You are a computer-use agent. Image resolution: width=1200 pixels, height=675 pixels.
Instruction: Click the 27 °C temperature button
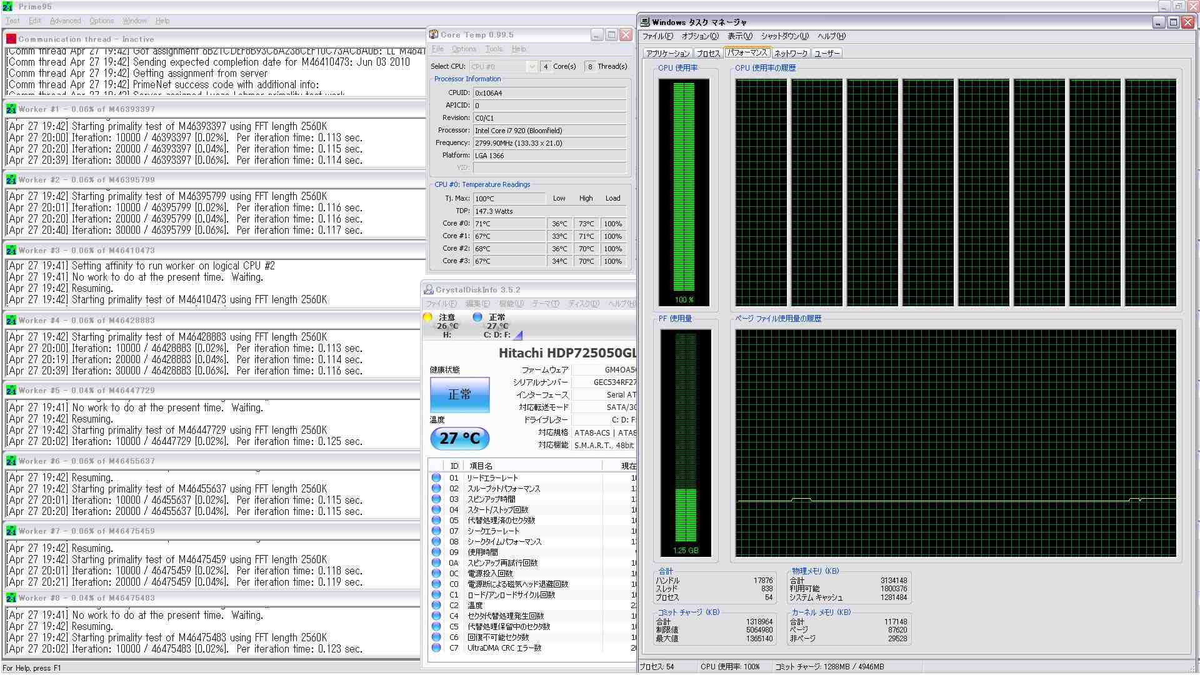click(x=459, y=438)
